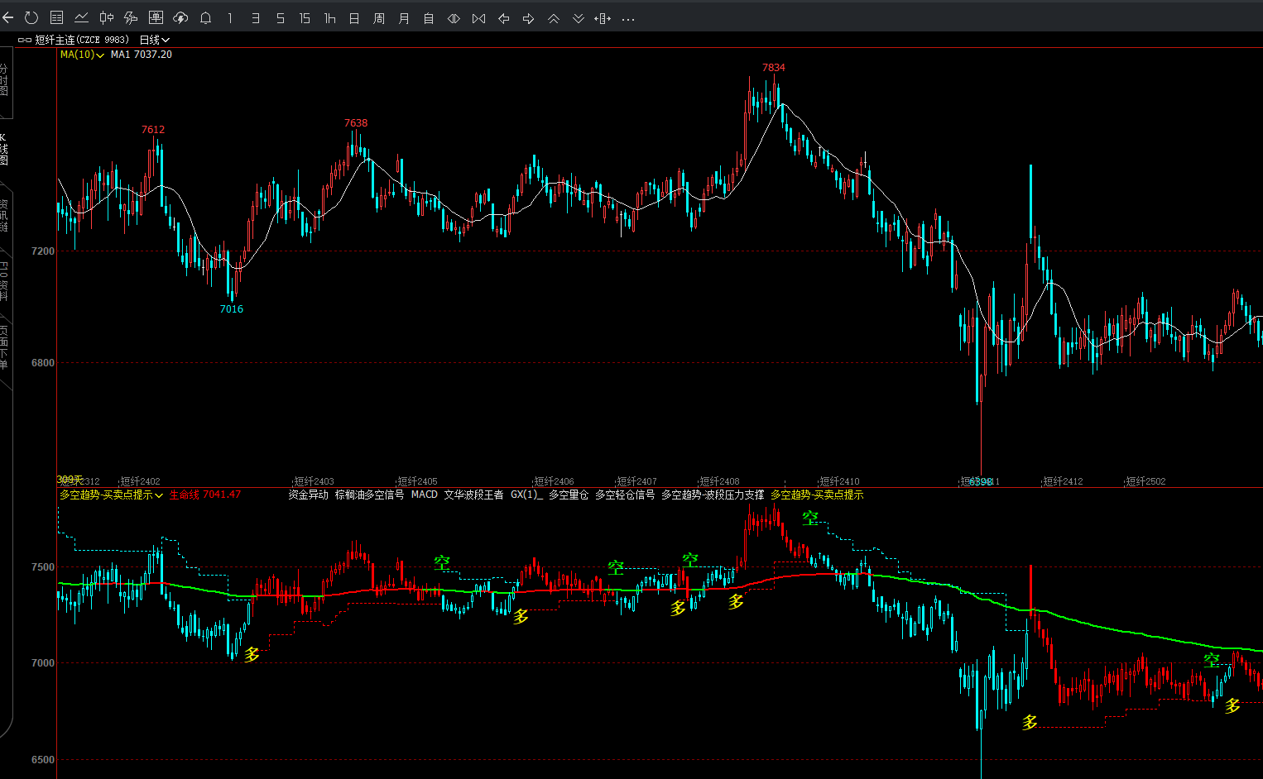Open the price alert bell icon
The image size is (1263, 779).
tap(205, 17)
